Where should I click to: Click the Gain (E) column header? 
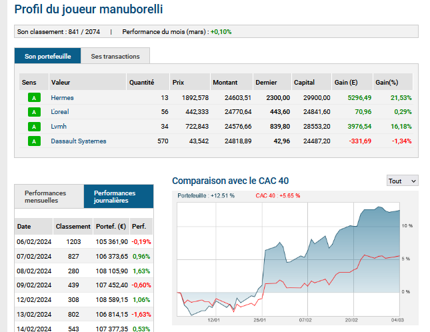[x=352, y=82]
